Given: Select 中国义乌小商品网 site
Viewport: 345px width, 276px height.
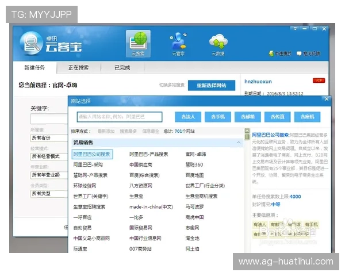Looking at the screenshot, I should [91, 239].
